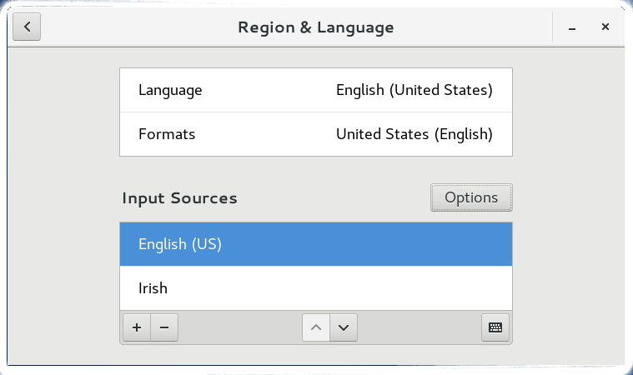This screenshot has width=633, height=375.
Task: Click empty toolbar space right of minus button
Action: [x=238, y=327]
